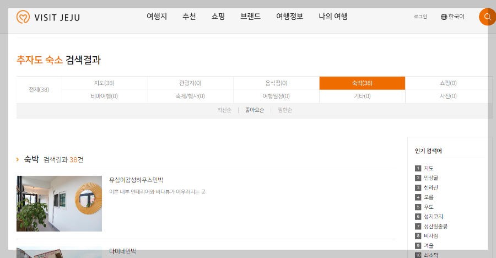Click the 다미네민박 listing title
496x258 pixels.
pos(123,251)
